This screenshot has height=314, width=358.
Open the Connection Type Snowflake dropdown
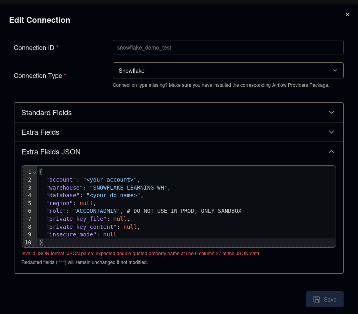[x=228, y=70]
